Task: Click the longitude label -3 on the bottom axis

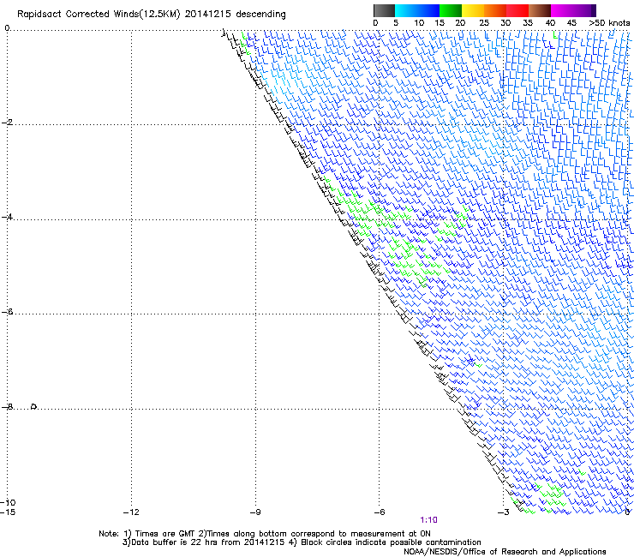Action: 504,512
